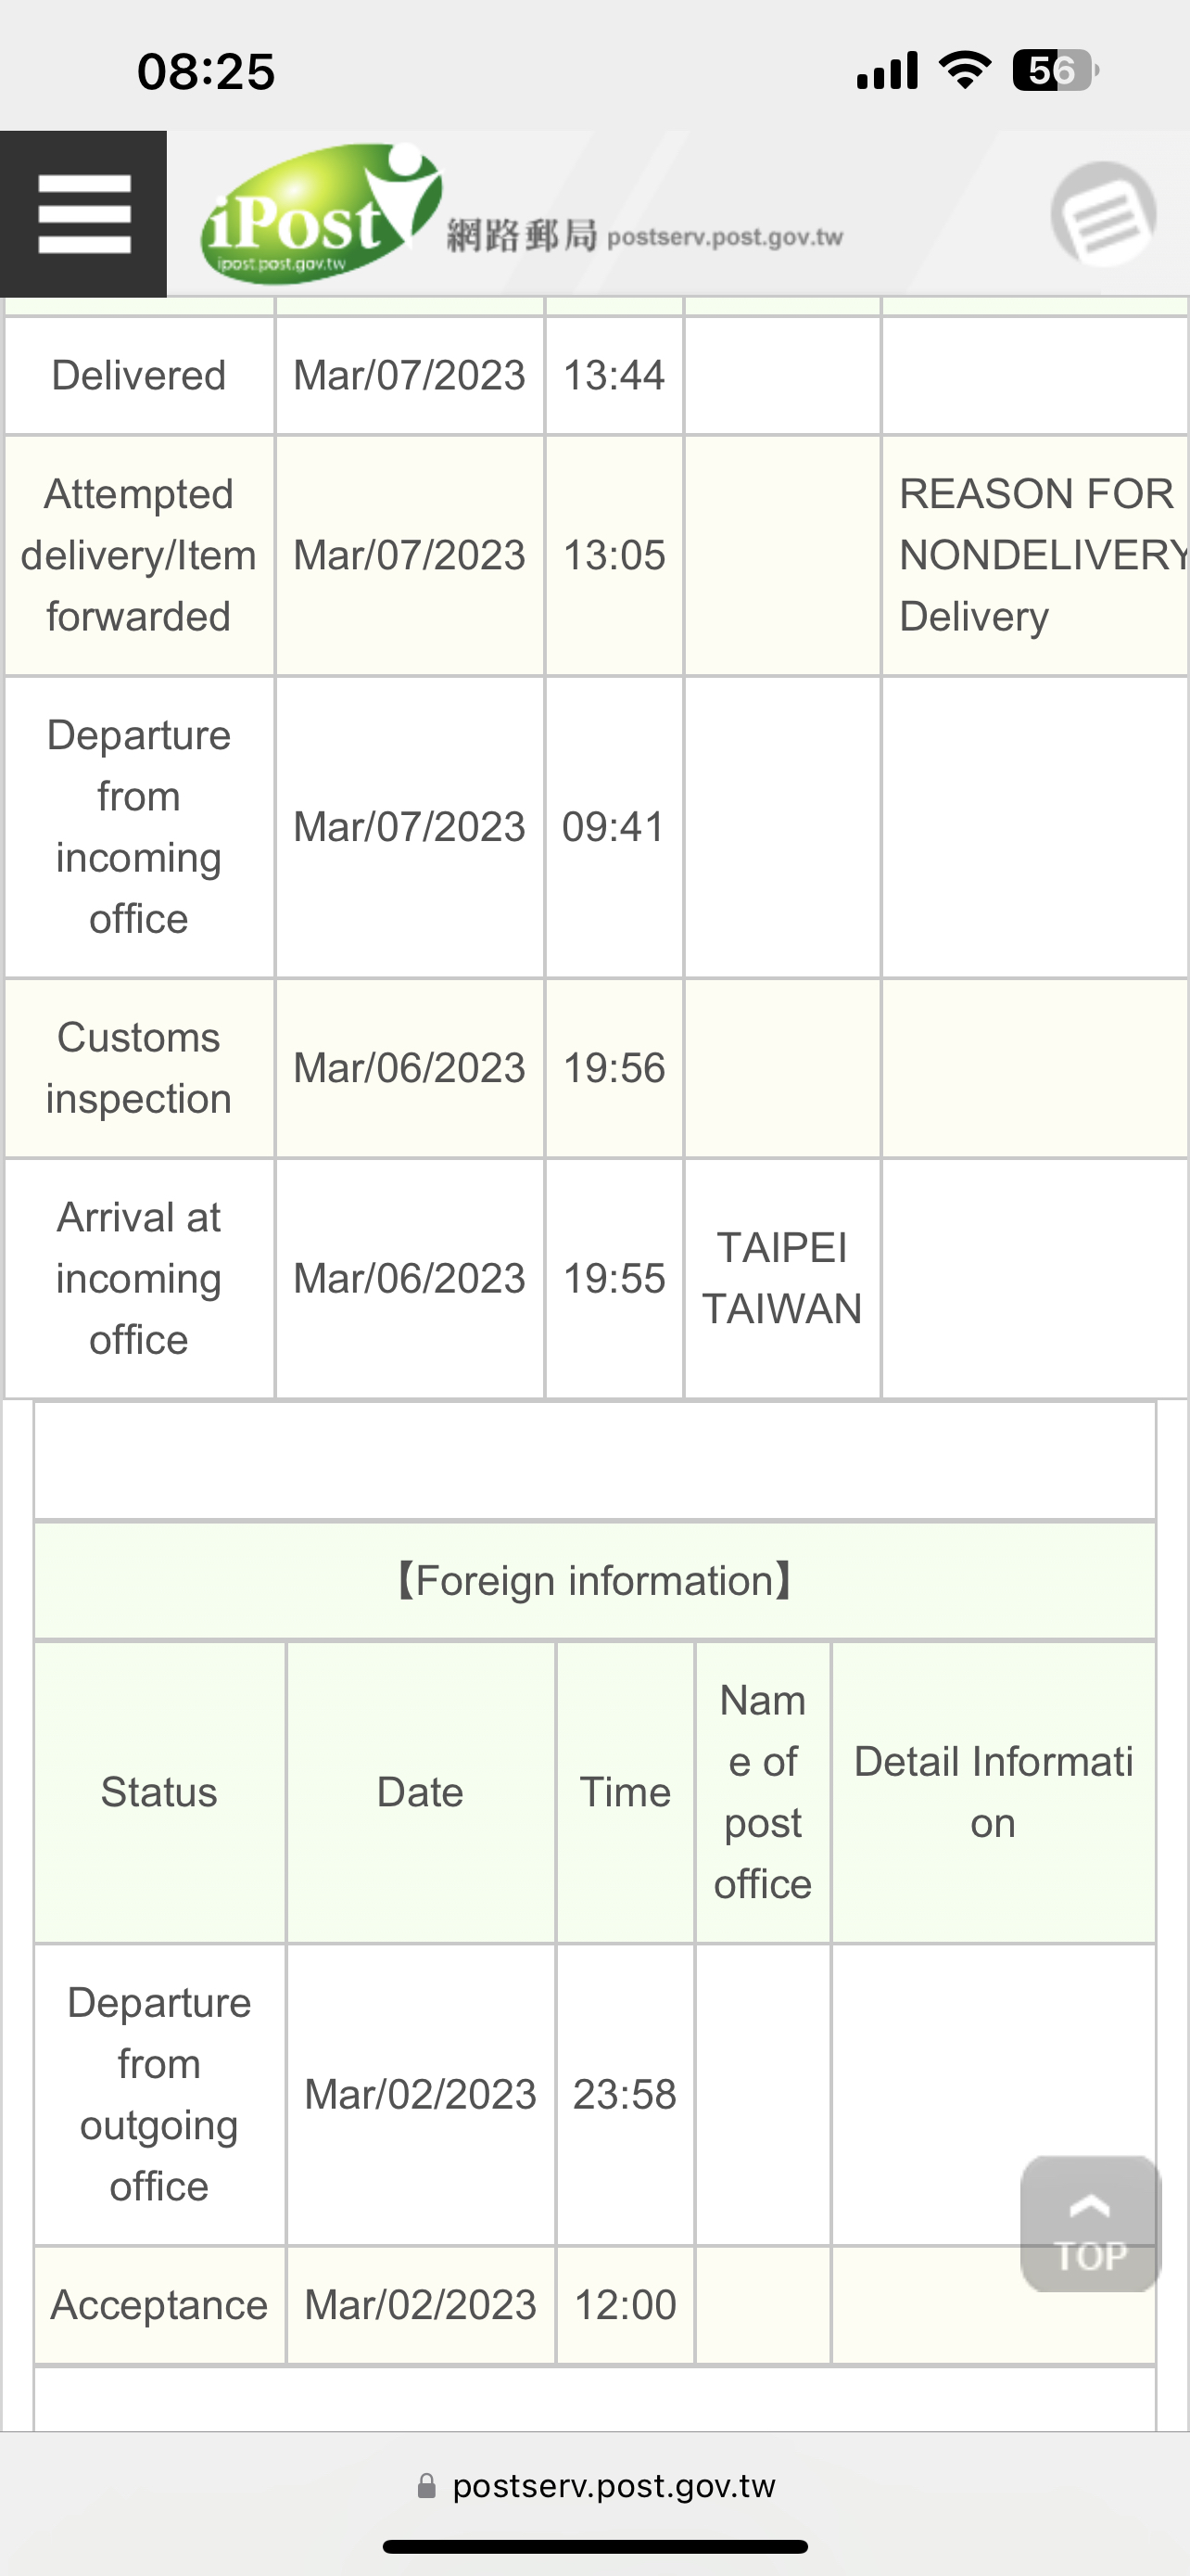Tap the Acceptance status row
Screen dimensions: 1190x2576
pos(594,2305)
